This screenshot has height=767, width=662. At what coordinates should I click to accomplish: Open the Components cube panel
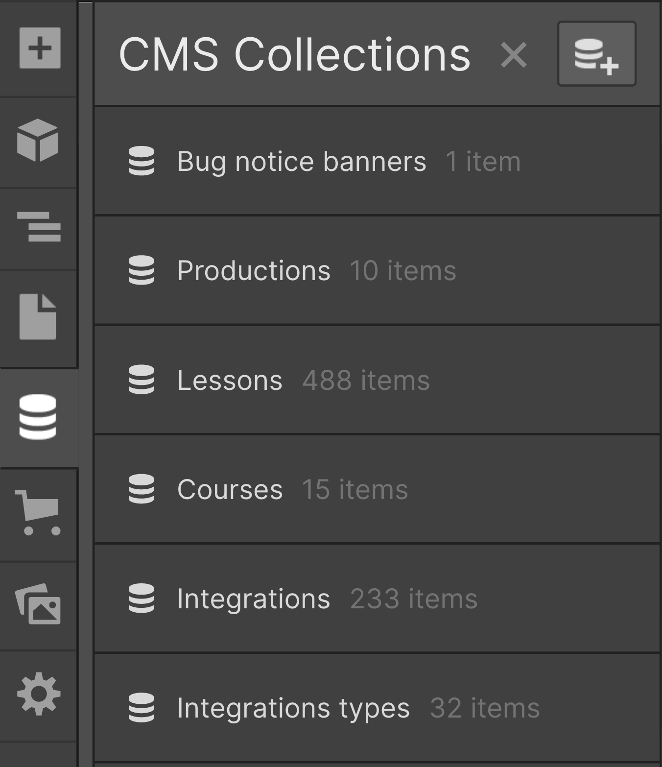pyautogui.click(x=38, y=140)
